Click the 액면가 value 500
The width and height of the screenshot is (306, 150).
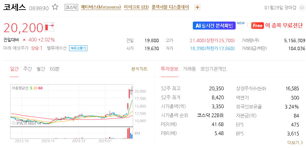pos(295,98)
